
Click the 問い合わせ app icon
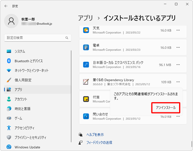coord(86,116)
